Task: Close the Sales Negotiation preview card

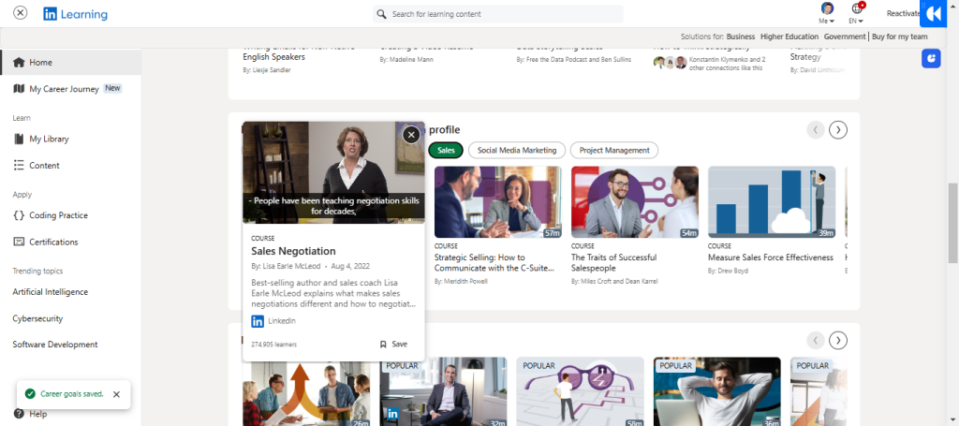Action: (x=412, y=135)
